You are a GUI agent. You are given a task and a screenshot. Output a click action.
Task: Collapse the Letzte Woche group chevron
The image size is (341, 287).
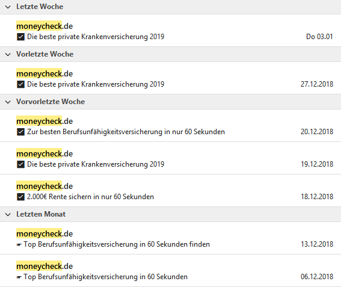pyautogui.click(x=8, y=7)
